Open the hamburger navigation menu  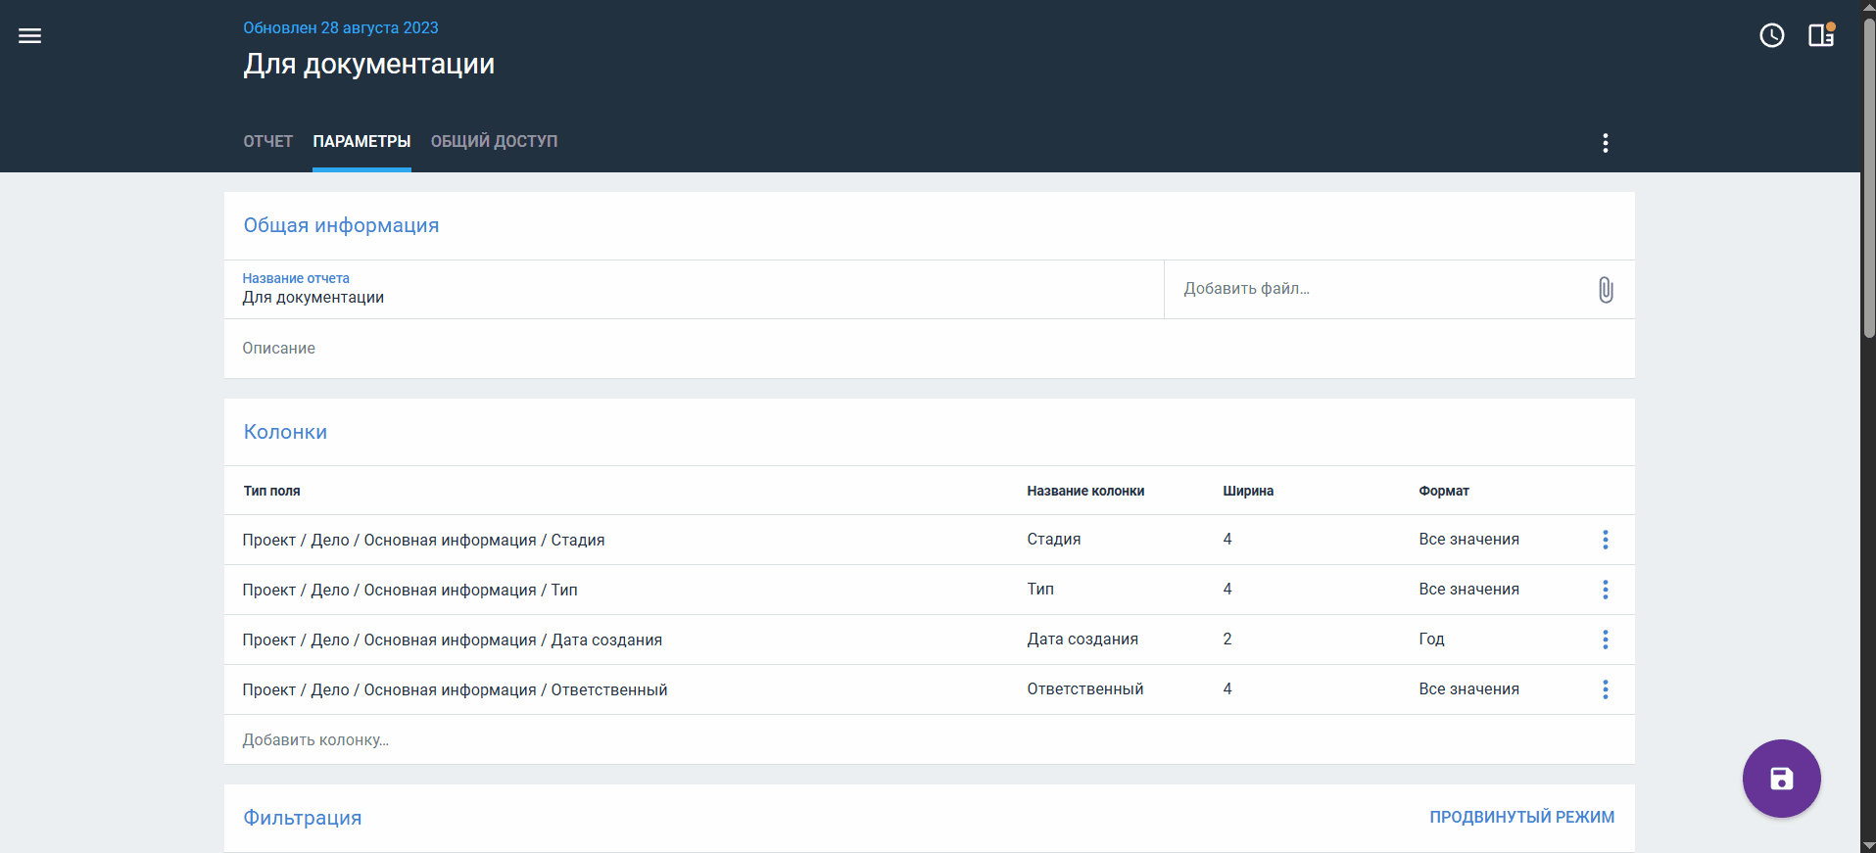pyautogui.click(x=30, y=36)
